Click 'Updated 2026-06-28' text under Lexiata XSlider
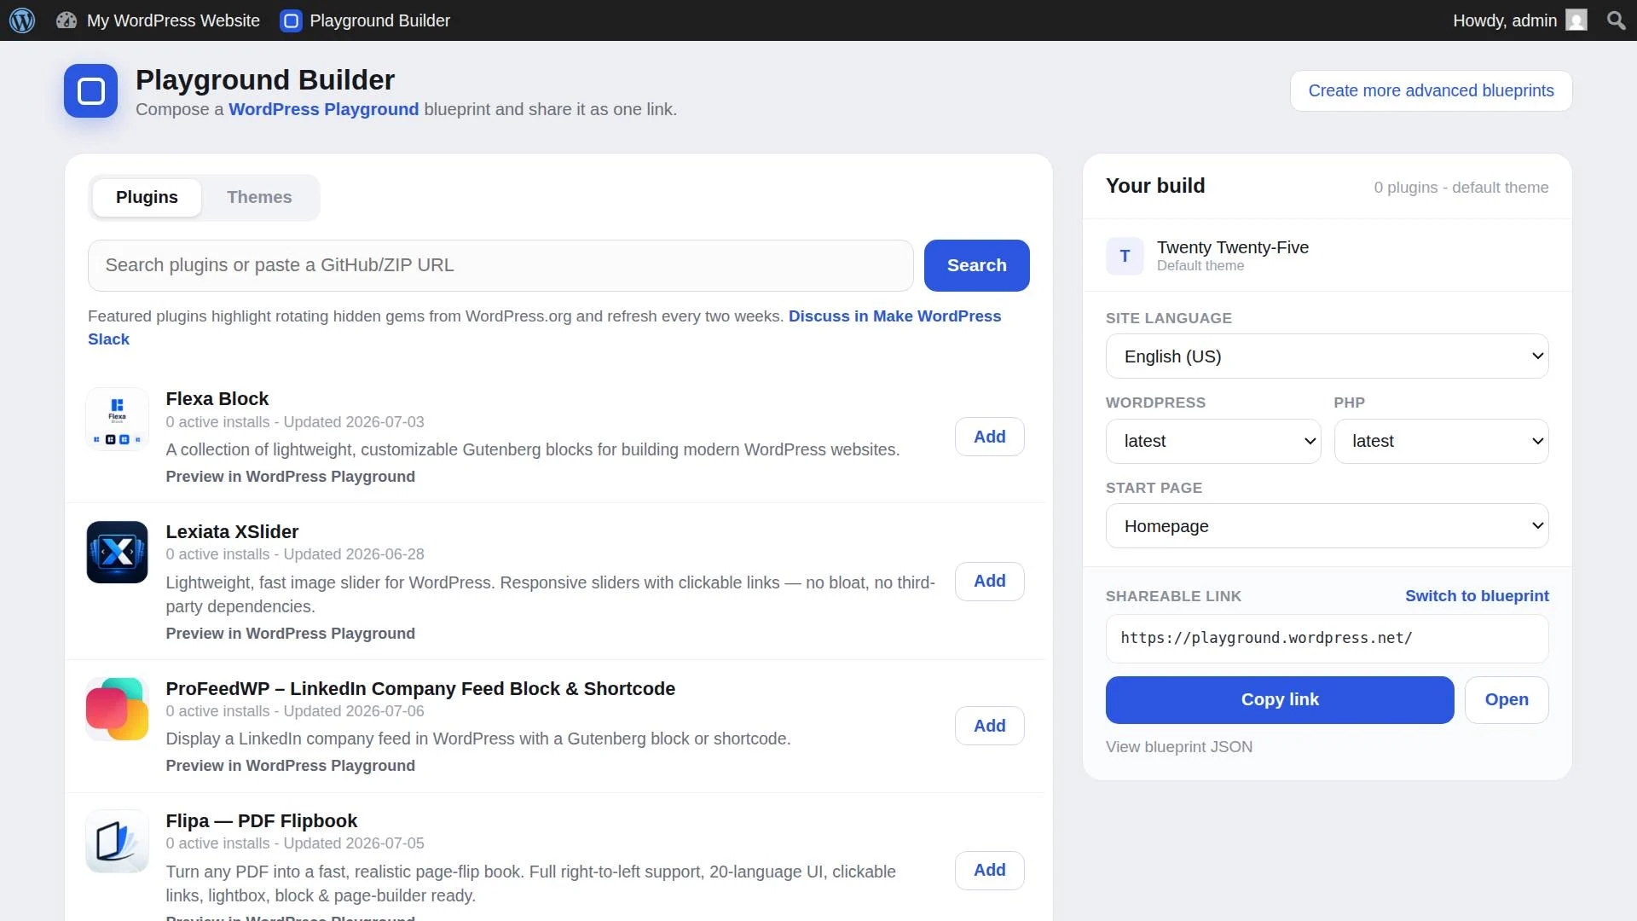The image size is (1637, 921). (x=354, y=554)
